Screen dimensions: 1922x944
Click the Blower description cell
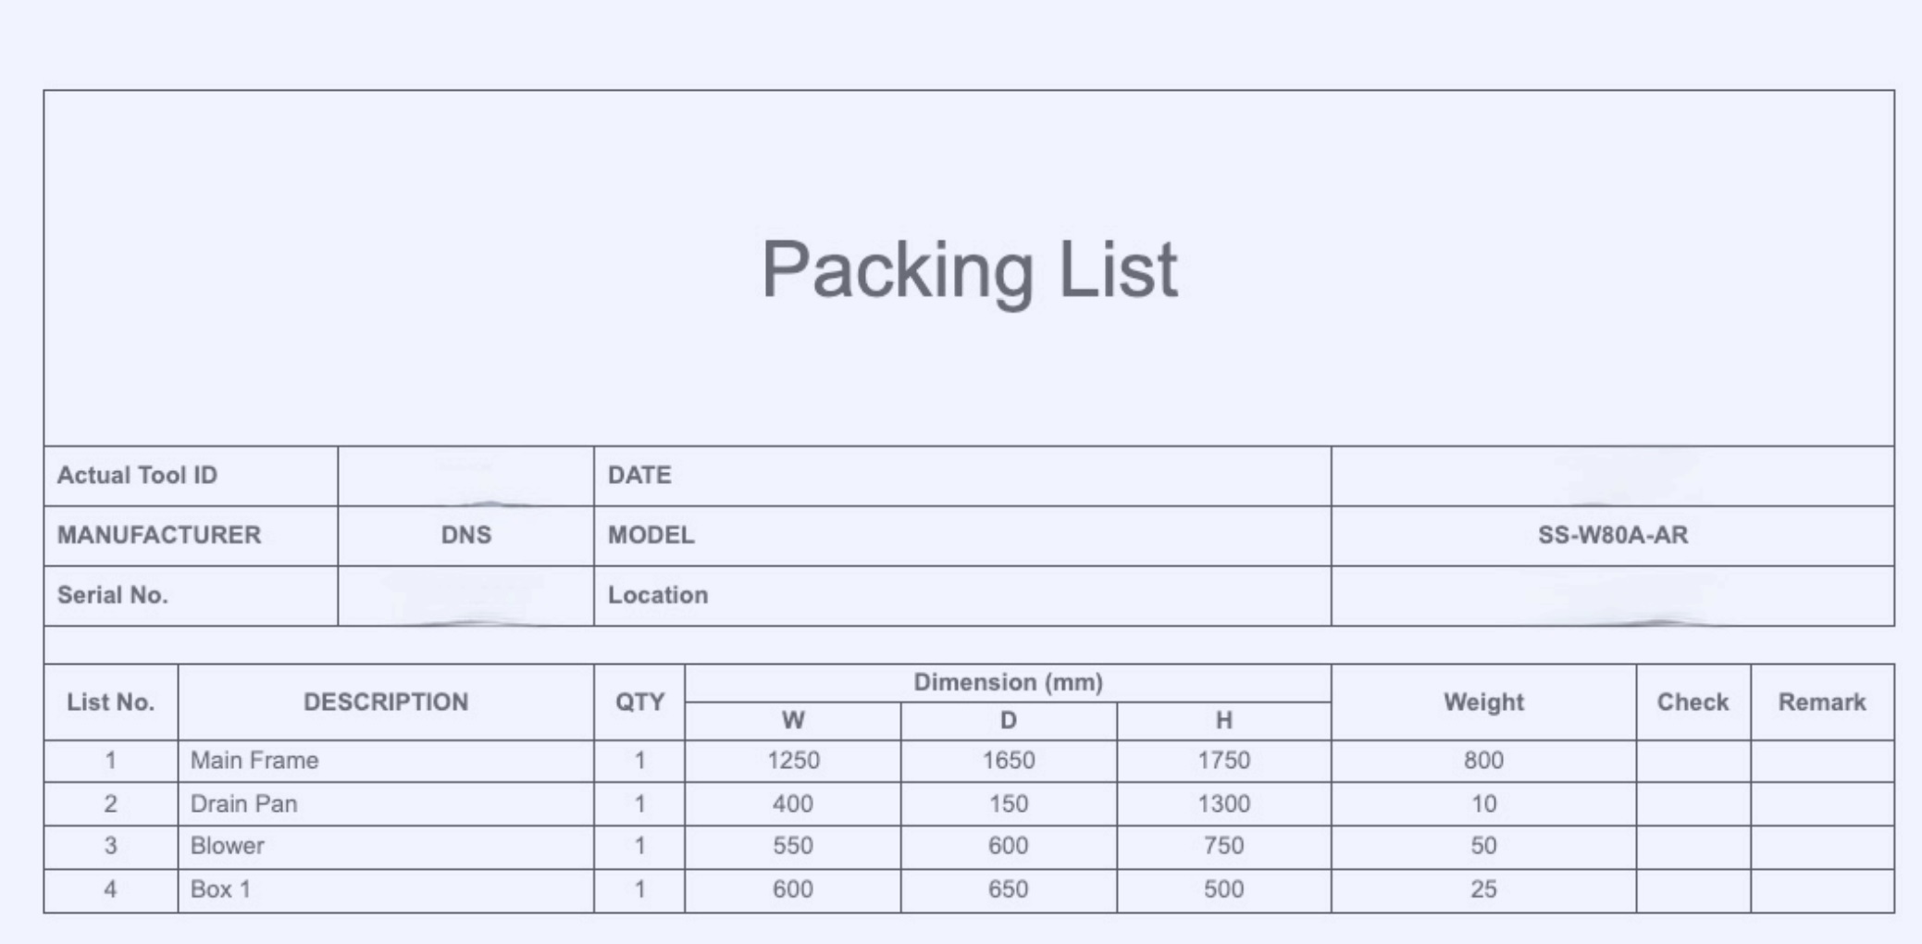tap(228, 846)
